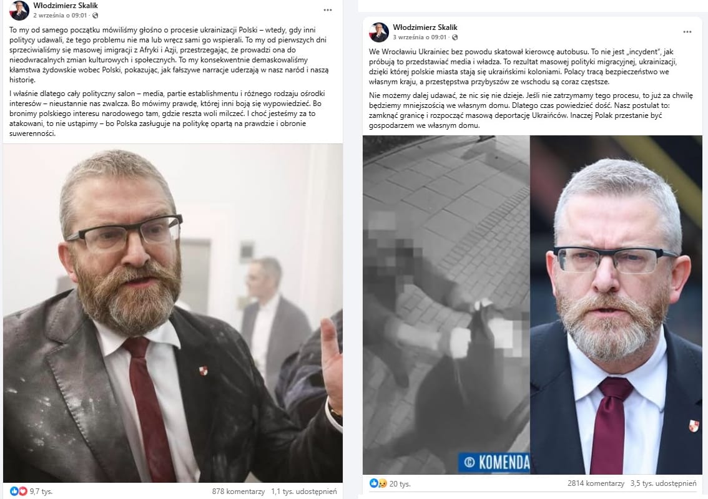Open left post's three-dot options menu
Screen dimensions: 708x499
click(328, 10)
